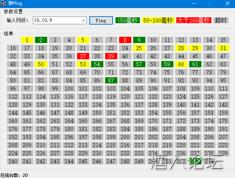This screenshot has width=235, height=178.
Task: Click the red 大于100毫秒 legend swatch
Action: [x=193, y=21]
